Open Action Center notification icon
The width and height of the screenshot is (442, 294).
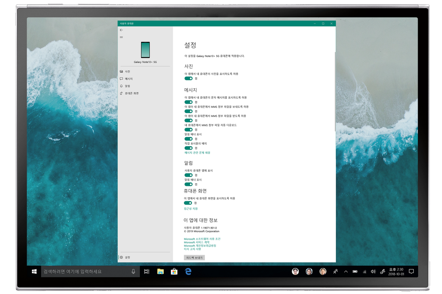411,271
